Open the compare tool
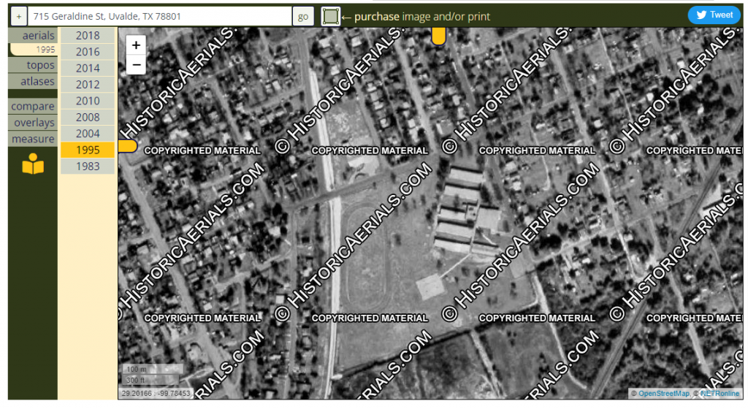The image size is (748, 409). coord(33,106)
